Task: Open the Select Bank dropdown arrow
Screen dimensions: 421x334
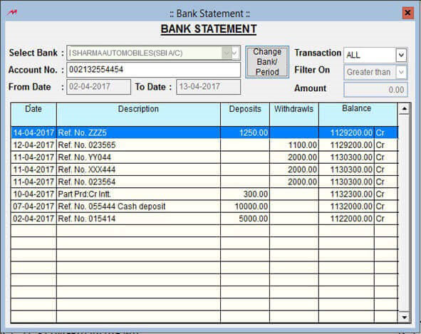Action: (234, 53)
